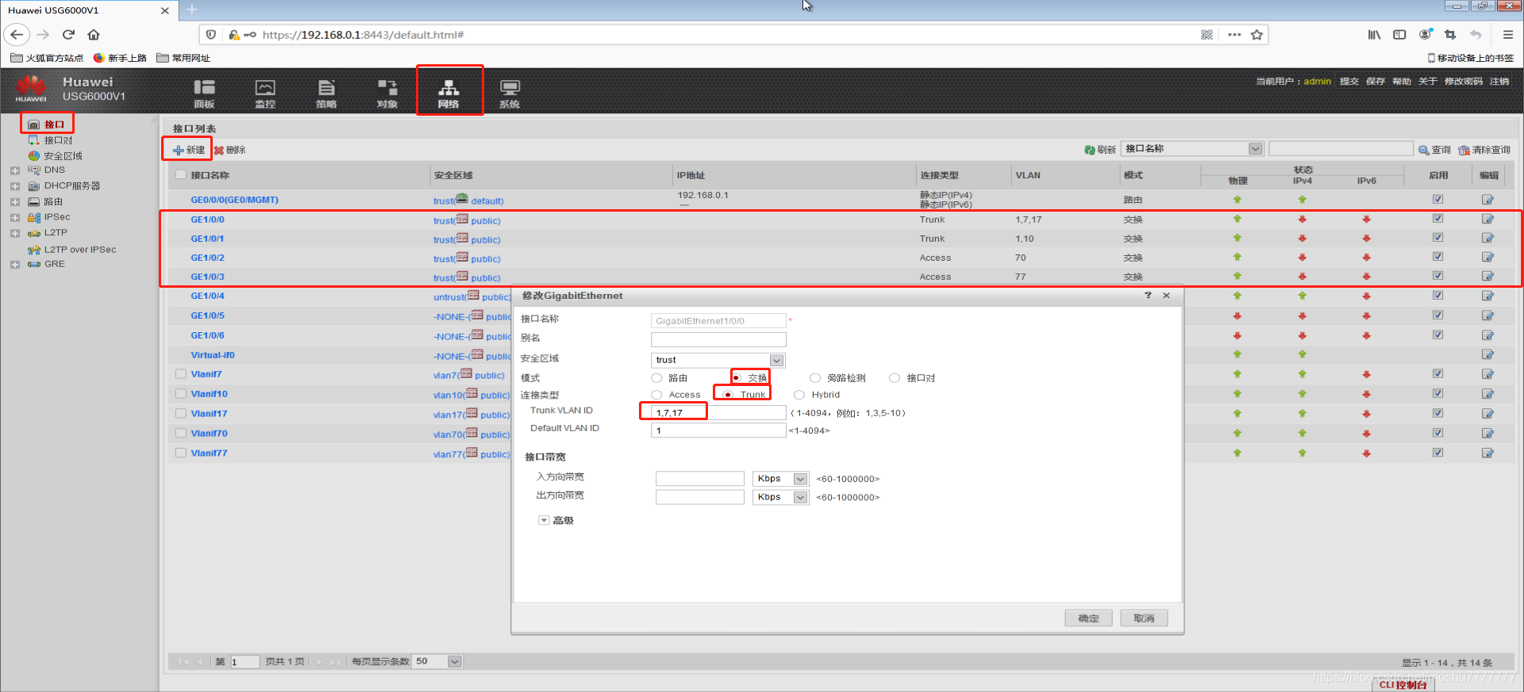Screen dimensions: 1524x692
Task: Select 接口 in the left tree
Action: (54, 124)
